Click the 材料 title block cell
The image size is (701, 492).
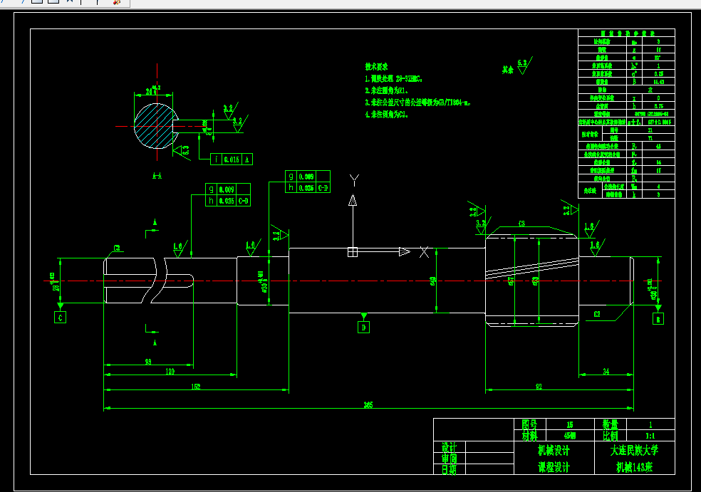pyautogui.click(x=530, y=435)
